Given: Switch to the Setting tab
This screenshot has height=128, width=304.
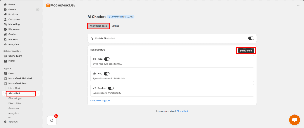Looking at the screenshot, I should point(115,26).
